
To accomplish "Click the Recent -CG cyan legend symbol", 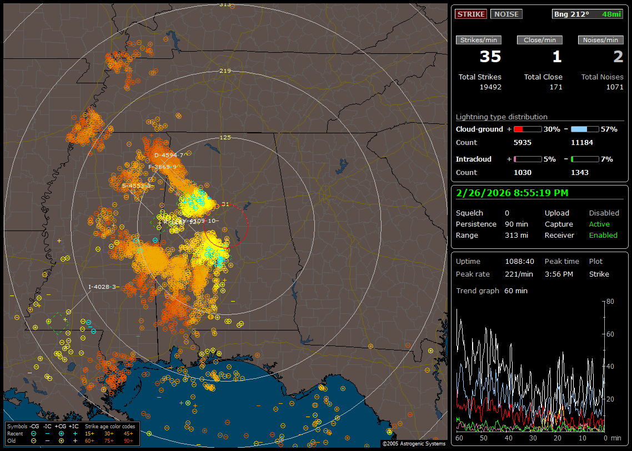I will (x=33, y=433).
